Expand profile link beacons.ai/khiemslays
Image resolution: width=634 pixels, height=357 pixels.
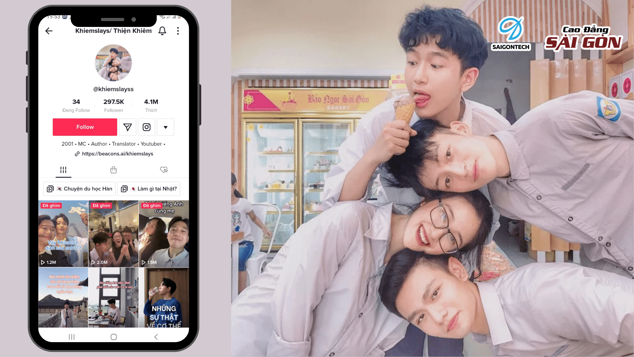click(x=114, y=153)
